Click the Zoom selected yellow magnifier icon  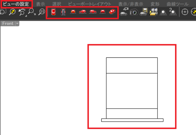[x=12, y=12]
